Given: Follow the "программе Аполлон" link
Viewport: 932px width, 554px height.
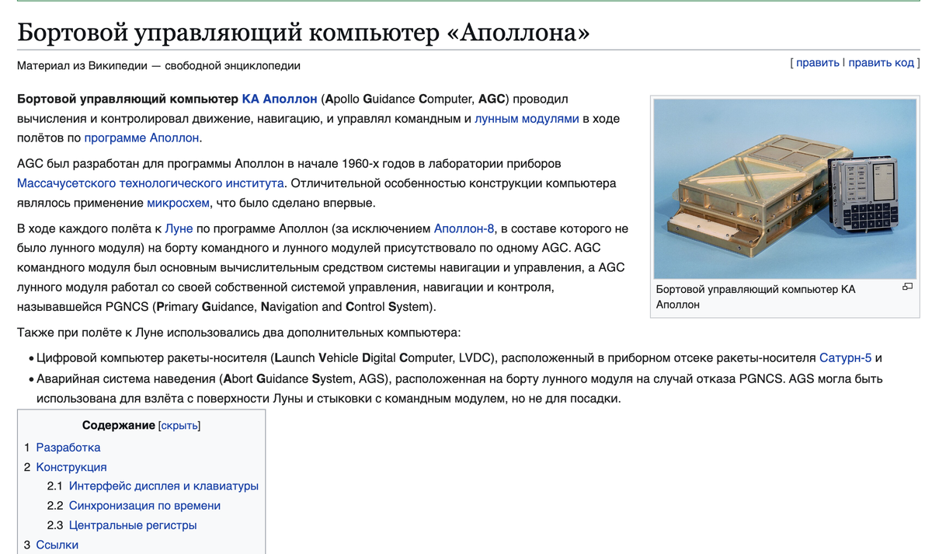Looking at the screenshot, I should point(141,138).
